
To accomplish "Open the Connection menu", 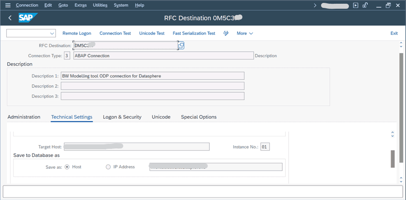I will (x=27, y=5).
